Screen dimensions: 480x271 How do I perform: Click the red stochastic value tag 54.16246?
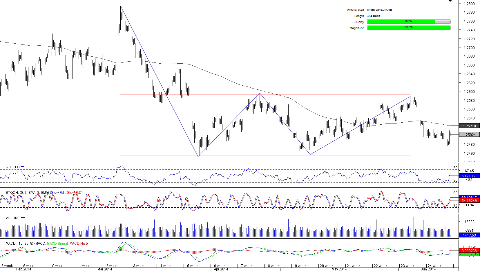(x=469, y=200)
